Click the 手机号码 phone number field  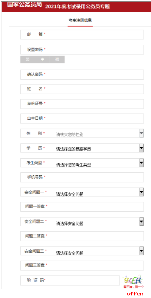[82, 177]
